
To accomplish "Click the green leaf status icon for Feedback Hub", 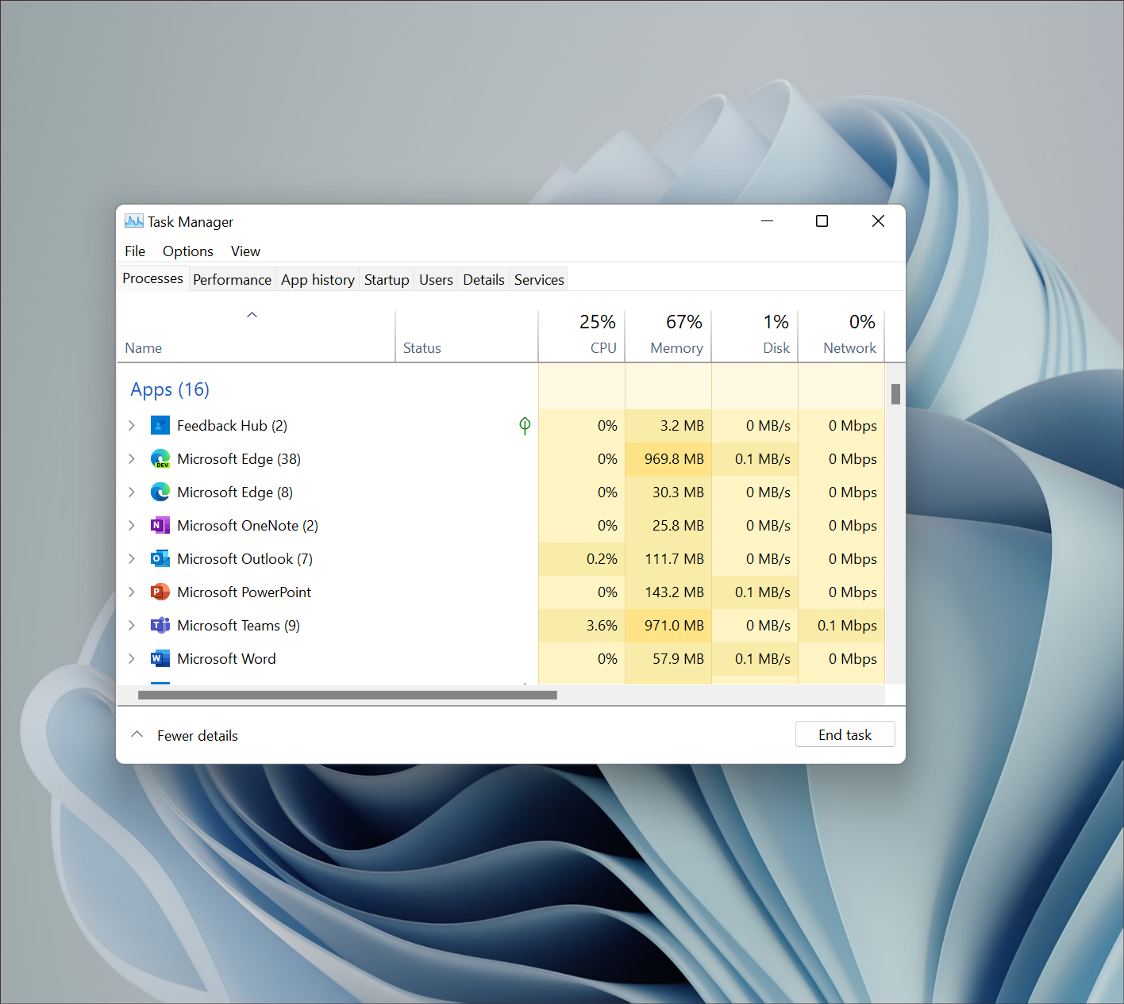I will [525, 426].
